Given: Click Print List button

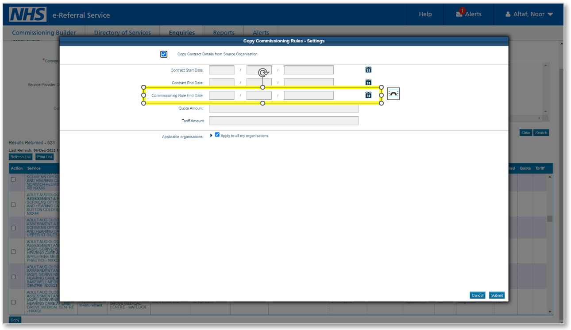Looking at the screenshot, I should tap(45, 157).
